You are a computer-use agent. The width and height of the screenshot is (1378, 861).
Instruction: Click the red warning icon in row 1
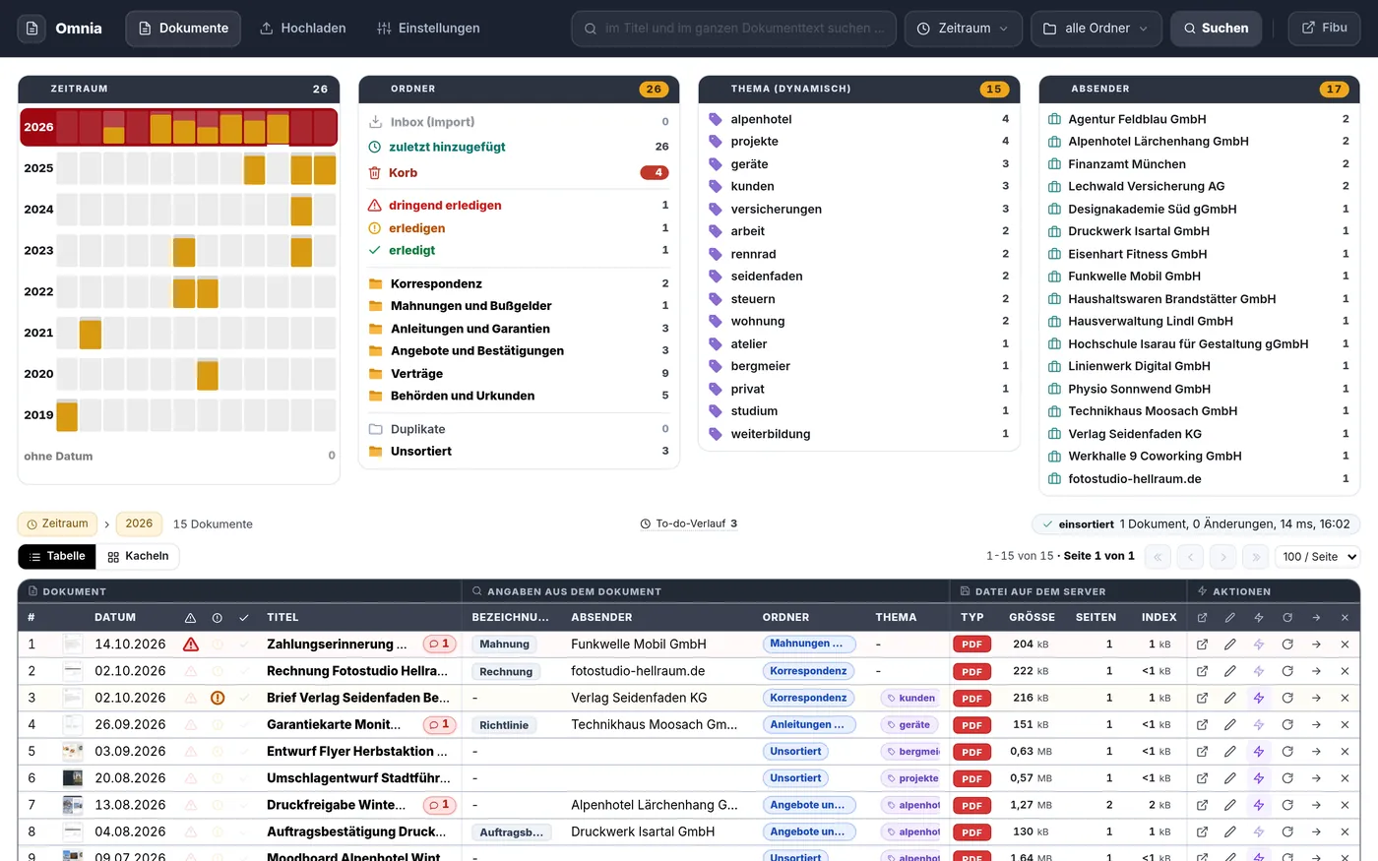(191, 645)
